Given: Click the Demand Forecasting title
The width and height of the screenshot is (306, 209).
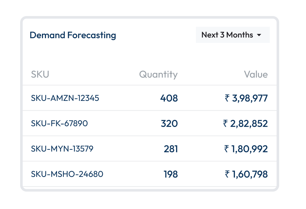Looking at the screenshot, I should (73, 35).
